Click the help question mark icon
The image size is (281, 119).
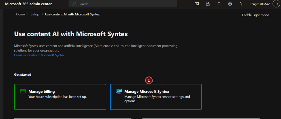point(241,4)
